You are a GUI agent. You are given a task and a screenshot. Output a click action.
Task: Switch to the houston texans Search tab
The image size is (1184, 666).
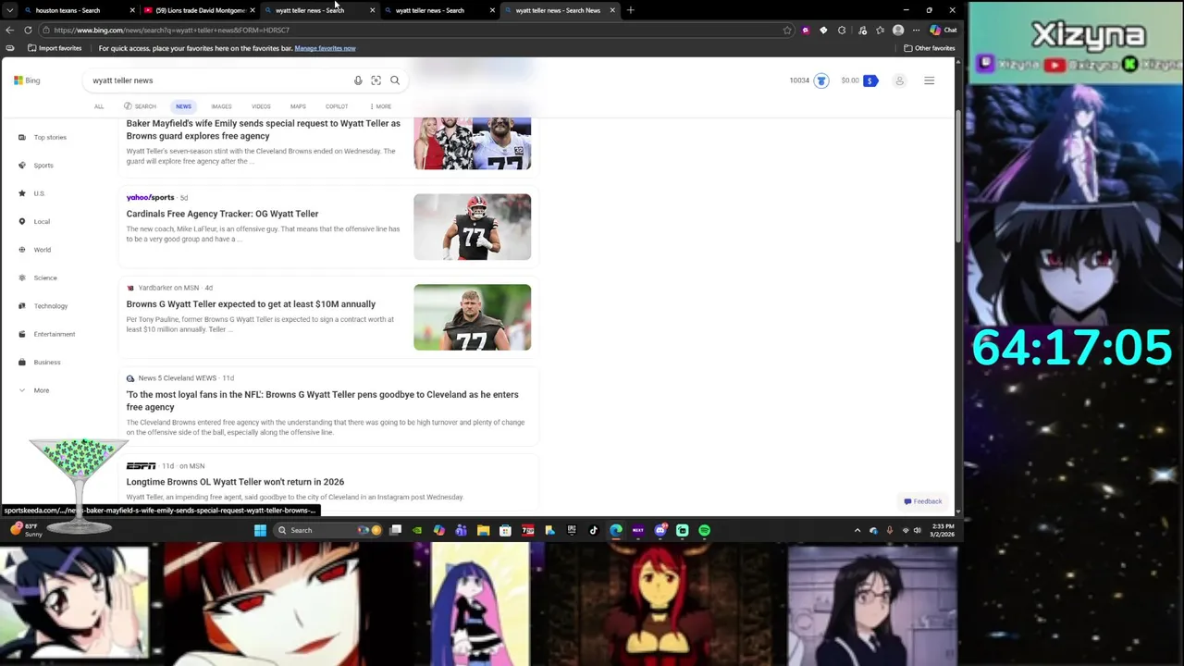[x=78, y=10]
